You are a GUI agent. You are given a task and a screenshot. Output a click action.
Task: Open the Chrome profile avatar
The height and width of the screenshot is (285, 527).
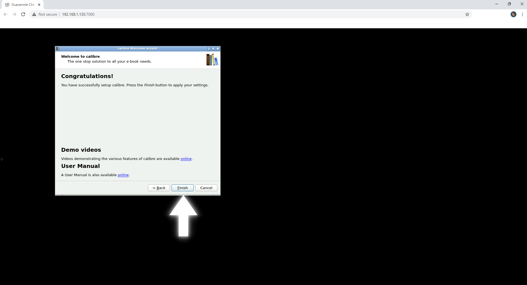514,14
